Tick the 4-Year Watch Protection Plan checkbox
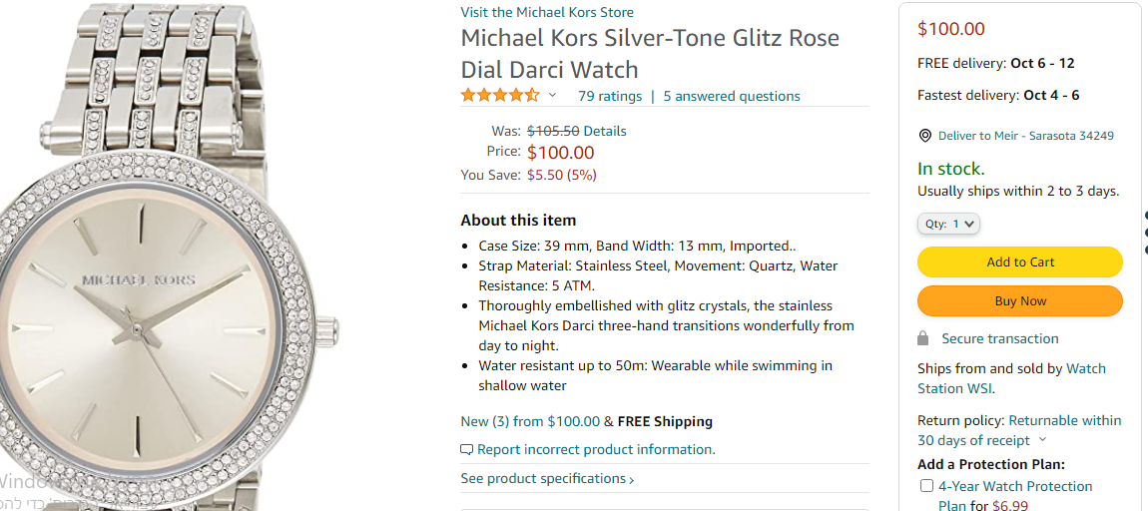 point(926,486)
